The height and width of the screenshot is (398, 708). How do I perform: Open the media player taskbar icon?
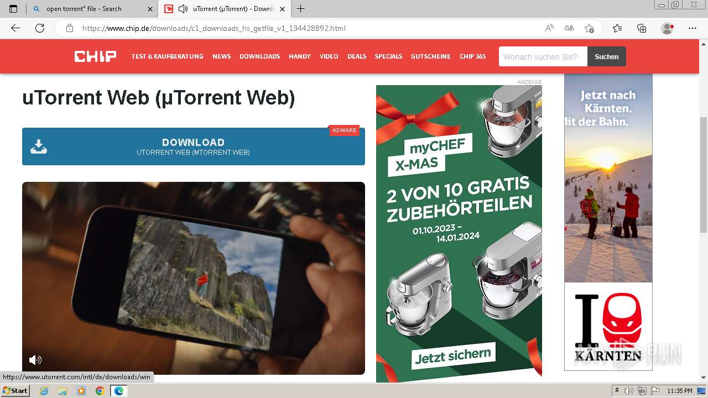(81, 391)
